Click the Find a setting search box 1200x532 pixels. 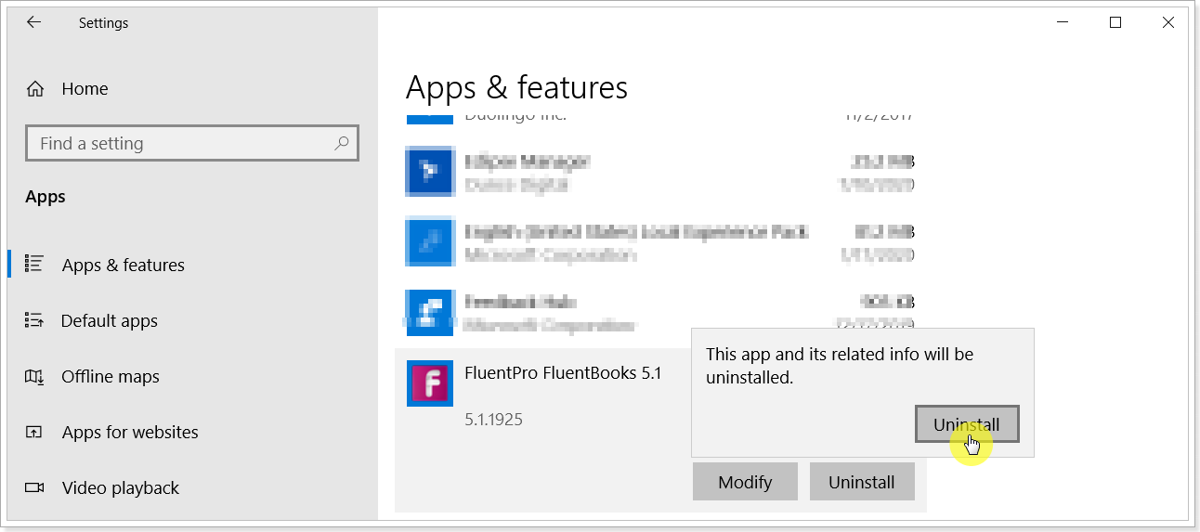191,143
